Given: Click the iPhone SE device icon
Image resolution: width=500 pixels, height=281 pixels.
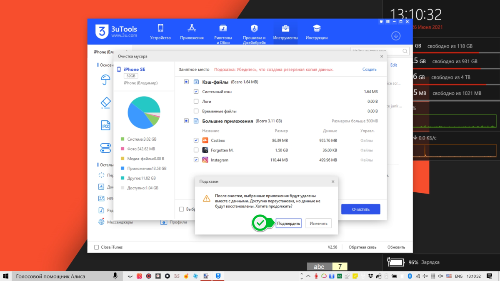Looking at the screenshot, I should (119, 70).
